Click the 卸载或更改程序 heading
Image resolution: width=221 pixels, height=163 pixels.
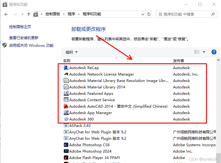tap(89, 29)
